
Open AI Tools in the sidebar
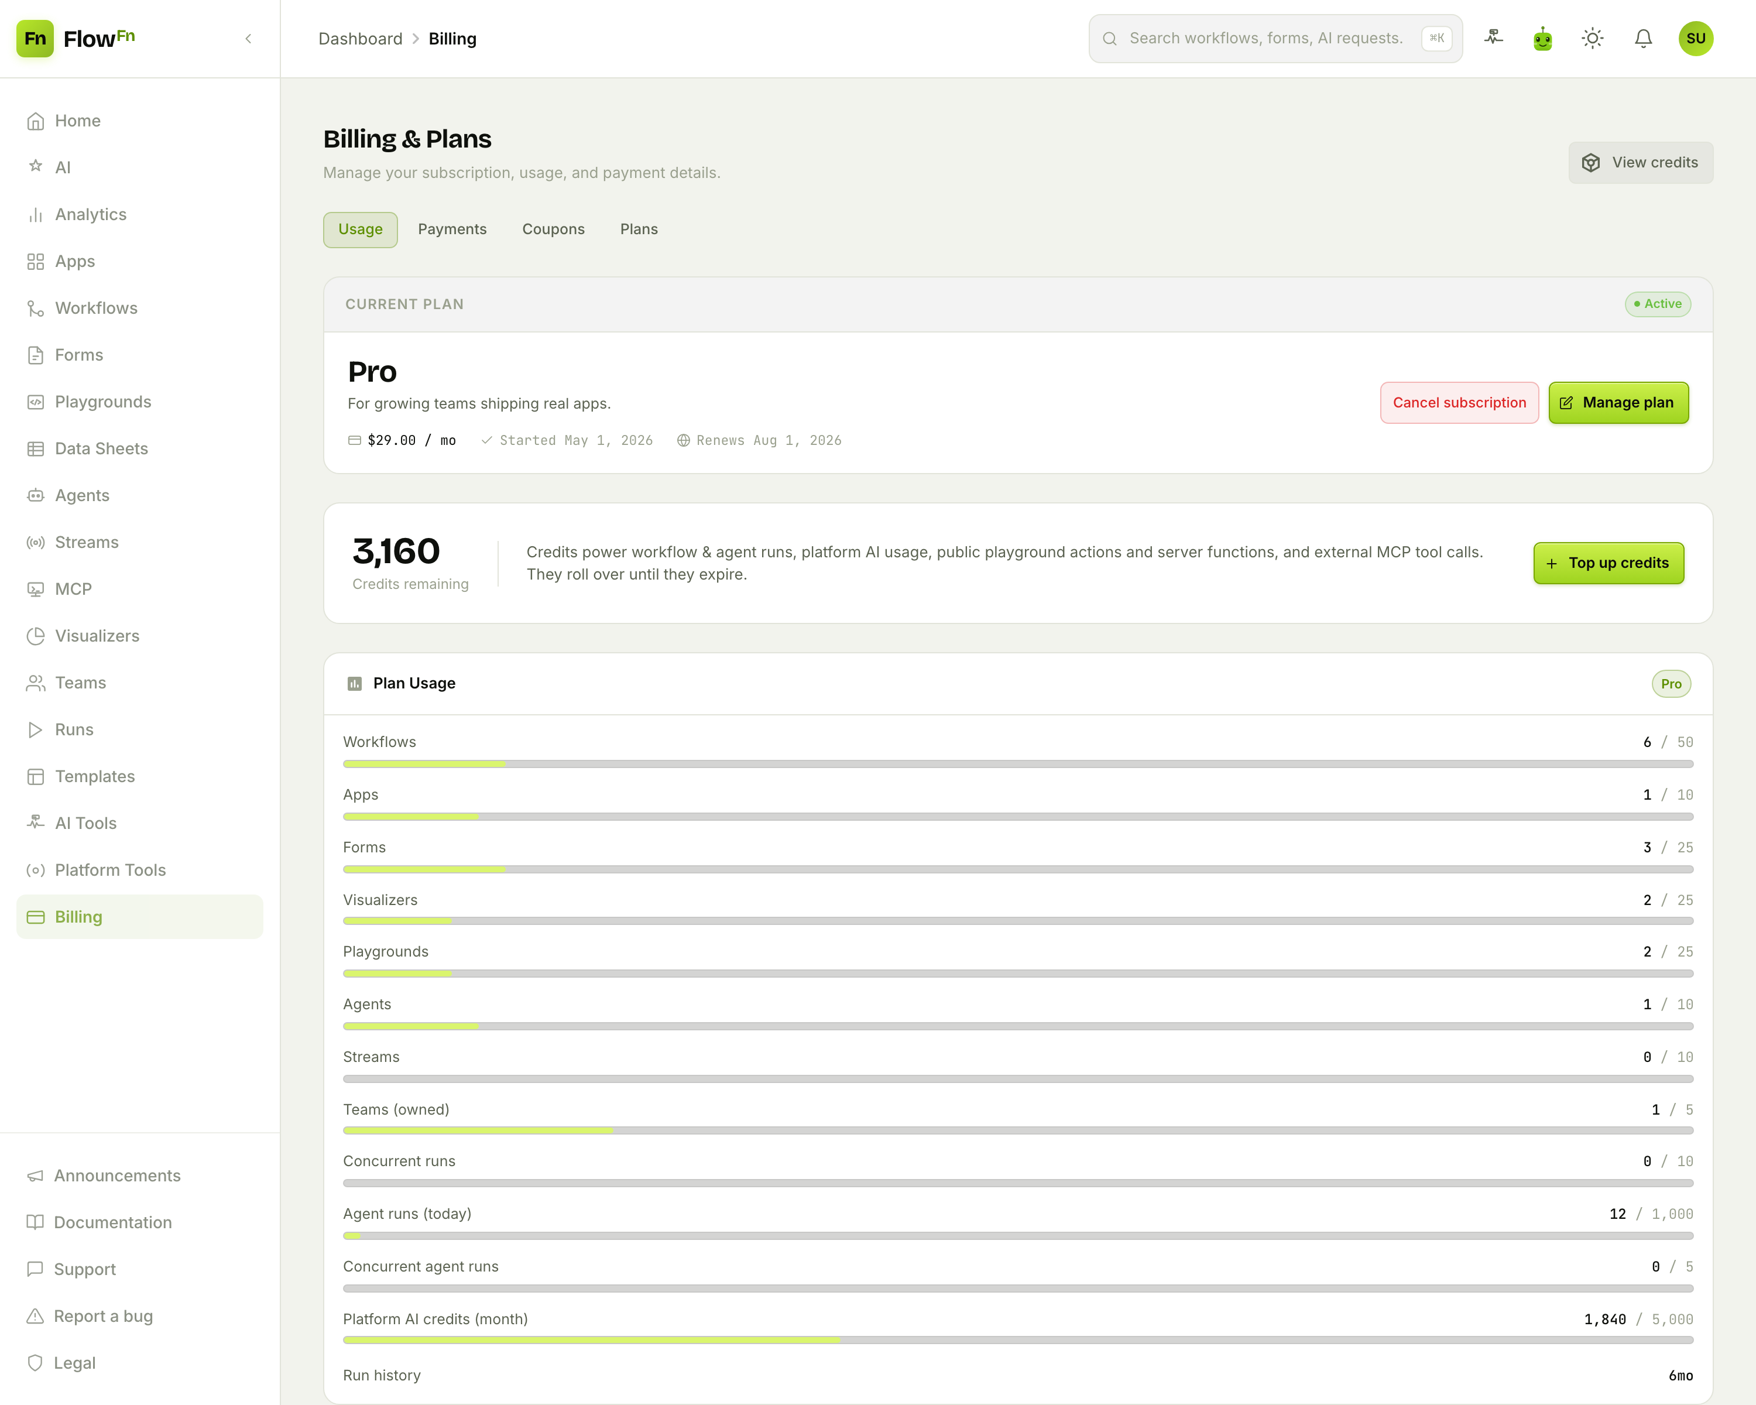pos(139,824)
